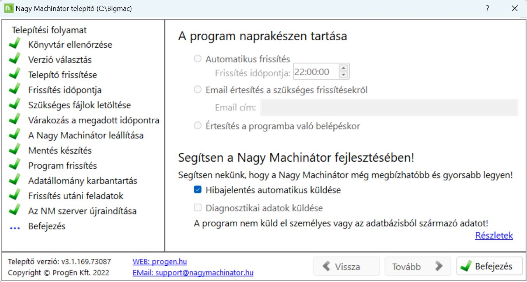Viewport: 527px width, 282px height.
Task: Select Szükséges fájlok letöltése step text
Action: tap(79, 105)
